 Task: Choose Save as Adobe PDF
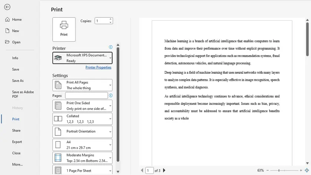[x=23, y=94]
